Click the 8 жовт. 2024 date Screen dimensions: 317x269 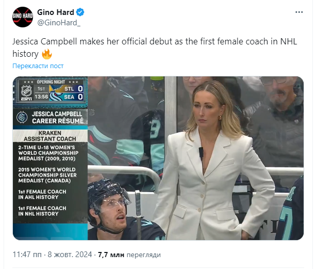[x=70, y=255]
